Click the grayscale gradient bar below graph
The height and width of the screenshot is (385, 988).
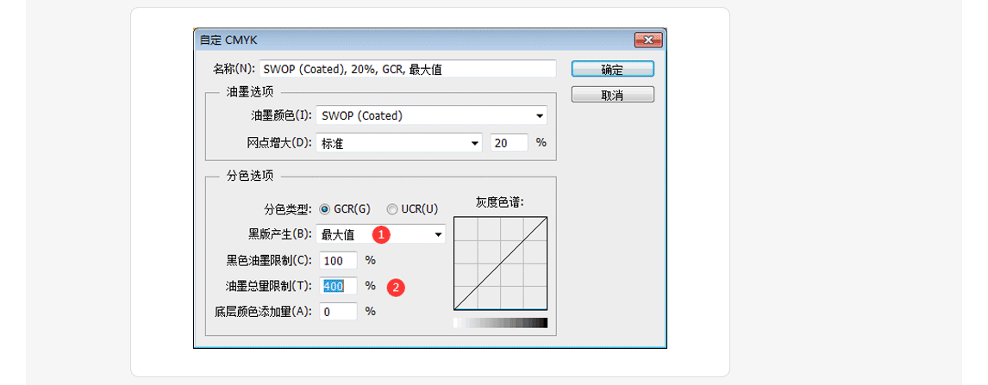click(500, 323)
